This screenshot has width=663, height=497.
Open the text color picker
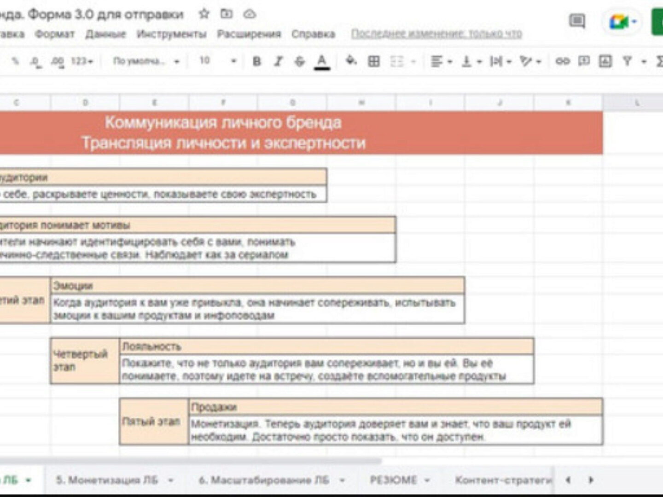(x=322, y=61)
